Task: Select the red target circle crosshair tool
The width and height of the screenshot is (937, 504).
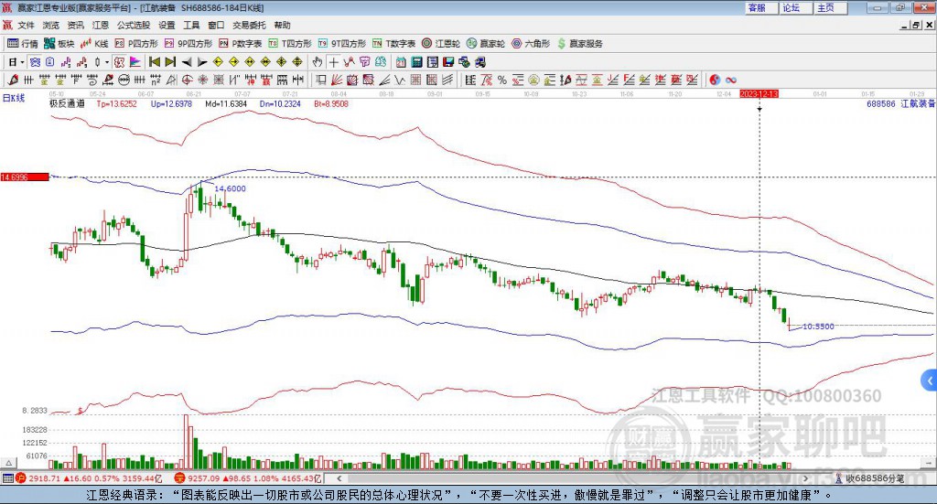Action: click(187, 80)
